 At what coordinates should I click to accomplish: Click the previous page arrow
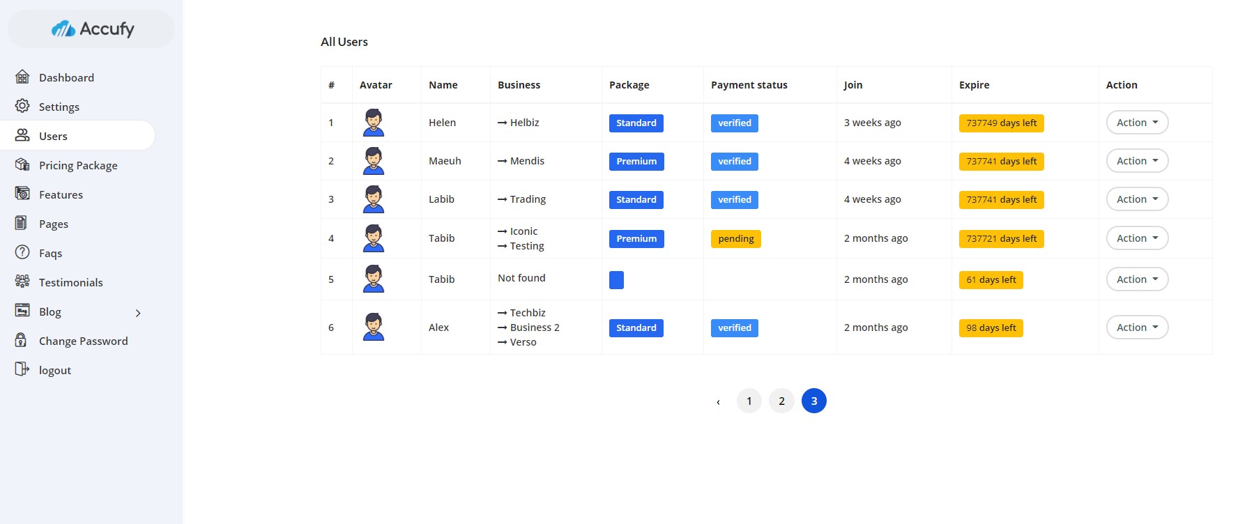click(x=718, y=401)
